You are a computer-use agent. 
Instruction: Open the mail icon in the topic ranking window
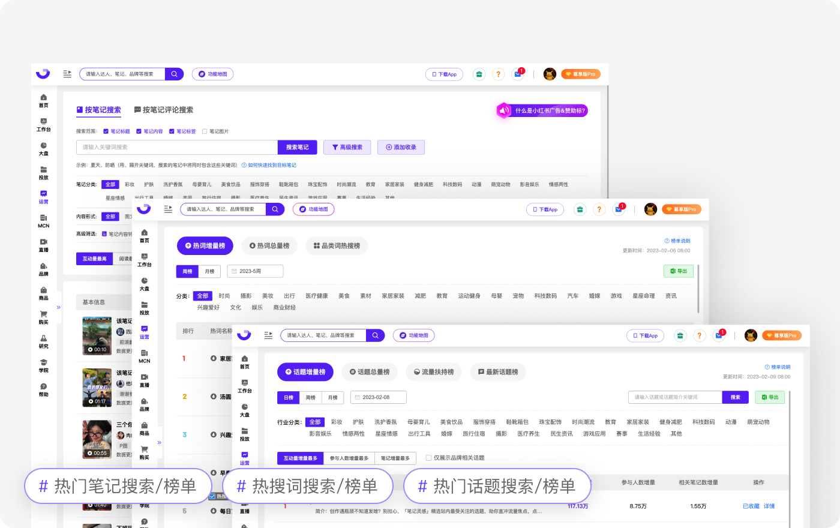(x=719, y=335)
